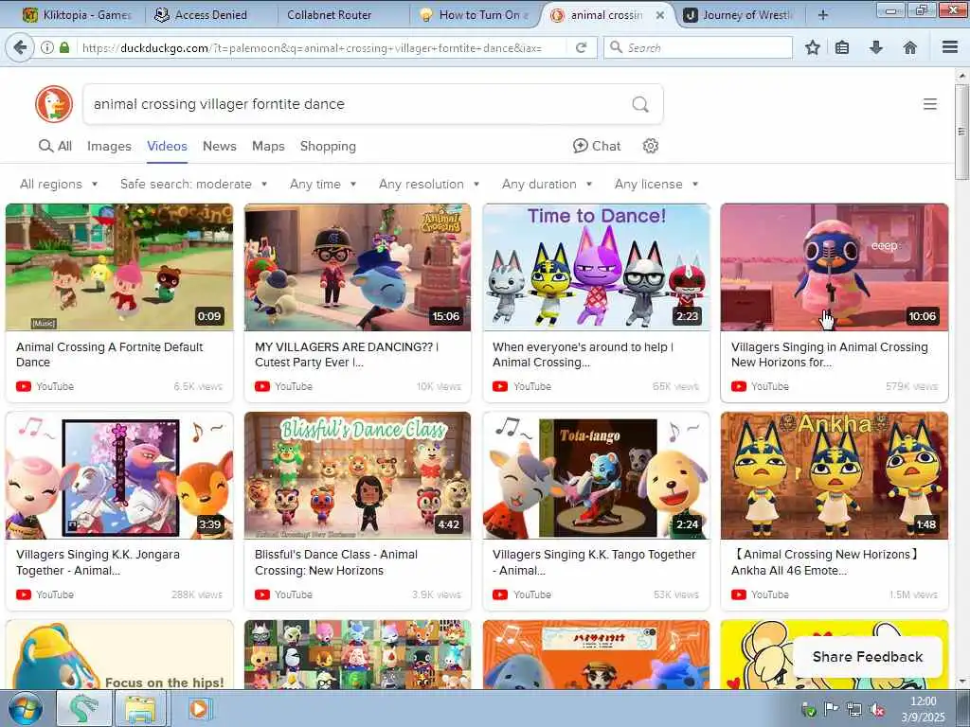Image resolution: width=970 pixels, height=727 pixels.
Task: Click the browser back arrow button
Action: [x=20, y=47]
